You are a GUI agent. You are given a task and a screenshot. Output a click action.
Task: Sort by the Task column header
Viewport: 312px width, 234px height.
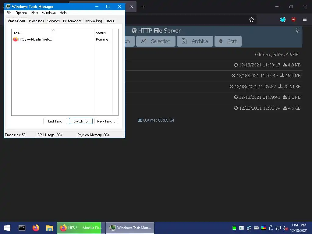(x=53, y=33)
